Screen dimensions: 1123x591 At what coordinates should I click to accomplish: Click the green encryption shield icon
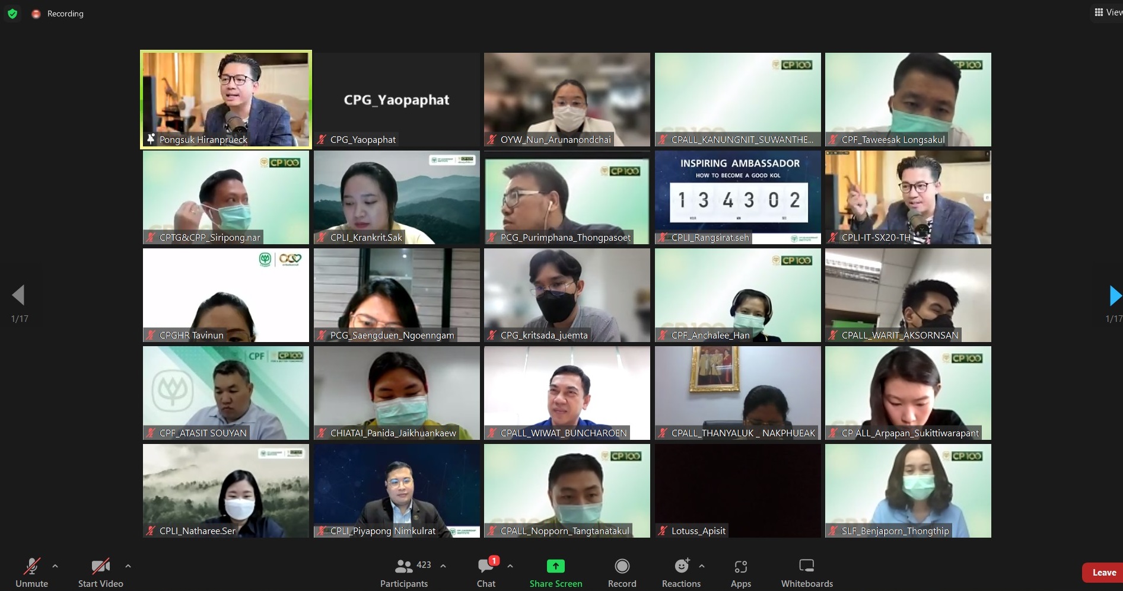pyautogui.click(x=12, y=13)
